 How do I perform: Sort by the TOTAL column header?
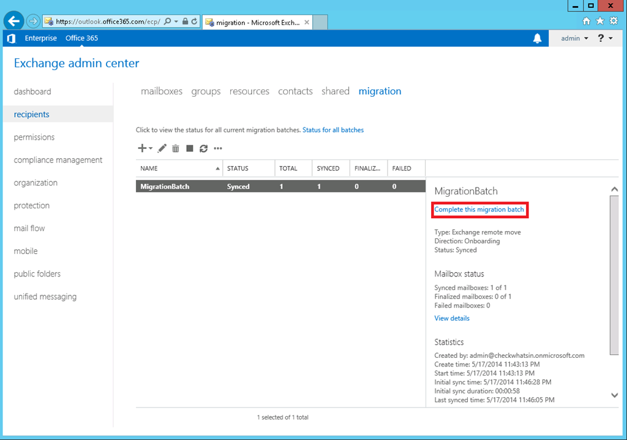293,168
